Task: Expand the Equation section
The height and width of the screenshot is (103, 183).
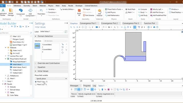Action: 35,67
